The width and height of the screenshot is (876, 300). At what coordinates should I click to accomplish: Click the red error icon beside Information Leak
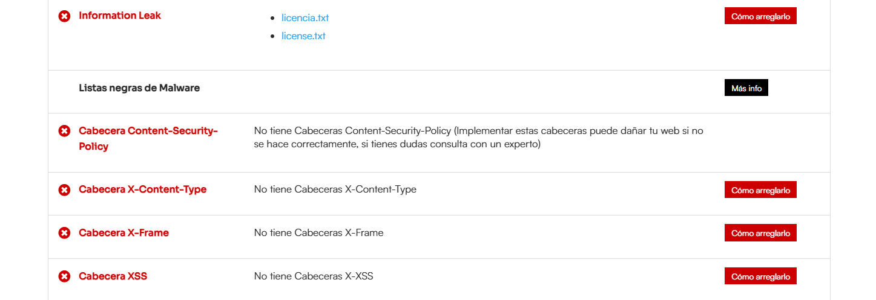point(64,16)
